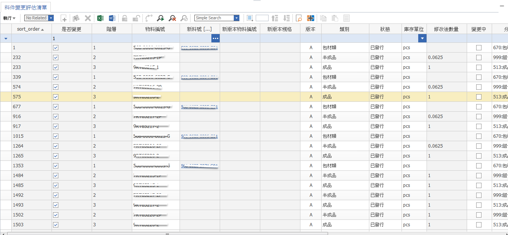508x235 pixels.
Task: Click the orange and blue grid layout icon
Action: pos(311,18)
